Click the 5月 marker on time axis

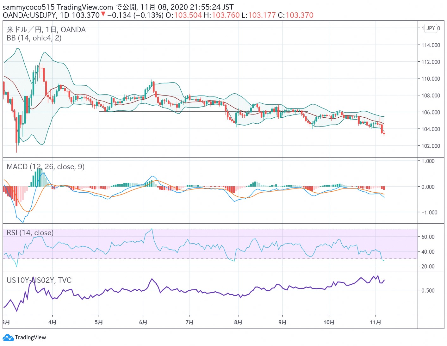tap(99, 322)
